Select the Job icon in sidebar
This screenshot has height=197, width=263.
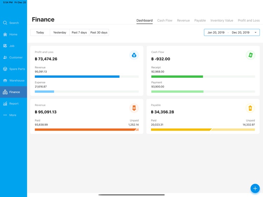point(5,46)
